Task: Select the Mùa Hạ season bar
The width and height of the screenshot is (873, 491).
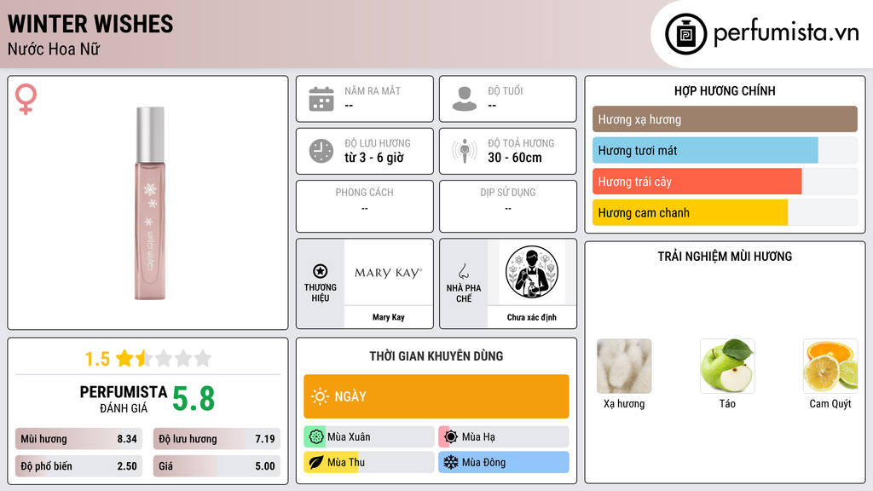Action: point(504,437)
